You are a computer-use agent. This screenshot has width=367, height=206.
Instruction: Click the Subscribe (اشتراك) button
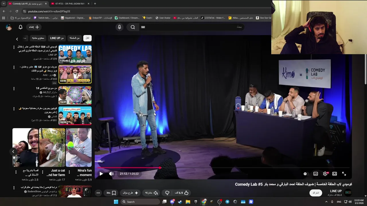(316, 193)
